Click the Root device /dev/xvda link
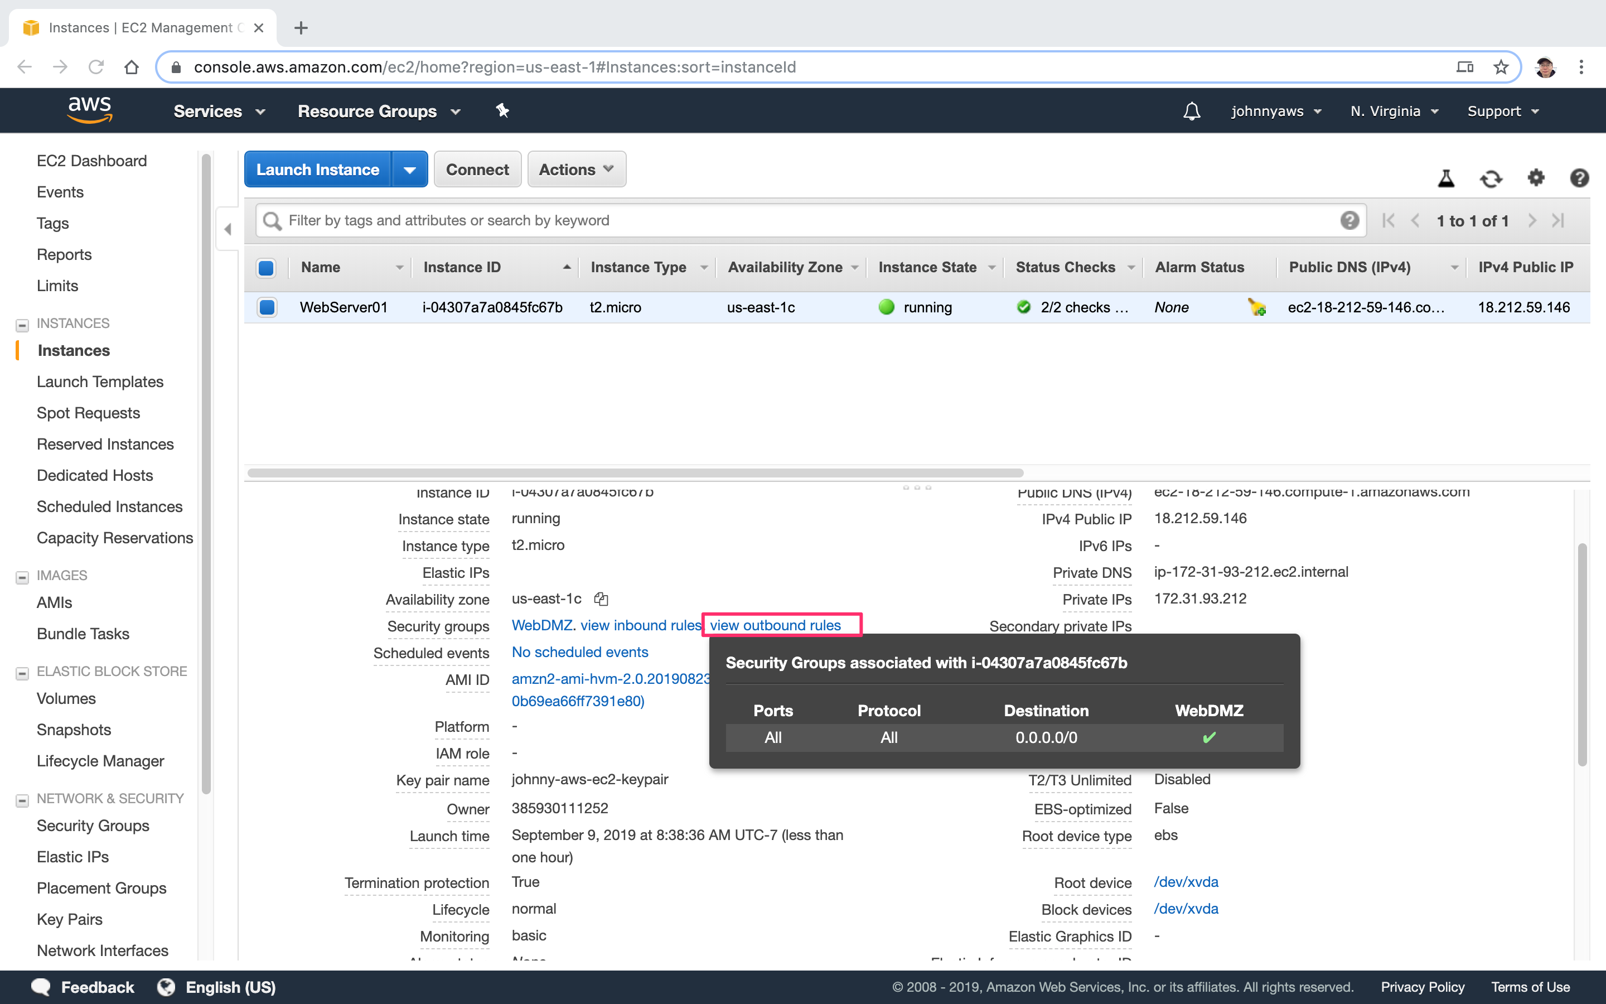This screenshot has width=1606, height=1004. [1186, 882]
